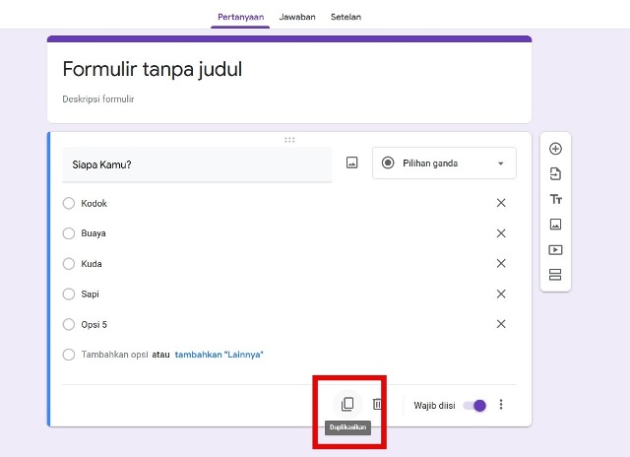Viewport: 630px width, 457px height.
Task: Switch to the Setelan tab
Action: point(346,17)
